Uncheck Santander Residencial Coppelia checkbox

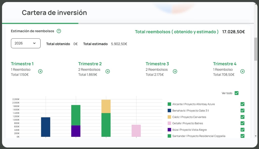(x=243, y=136)
